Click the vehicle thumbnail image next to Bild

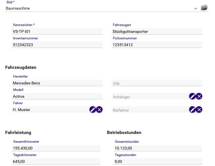click(x=204, y=8)
